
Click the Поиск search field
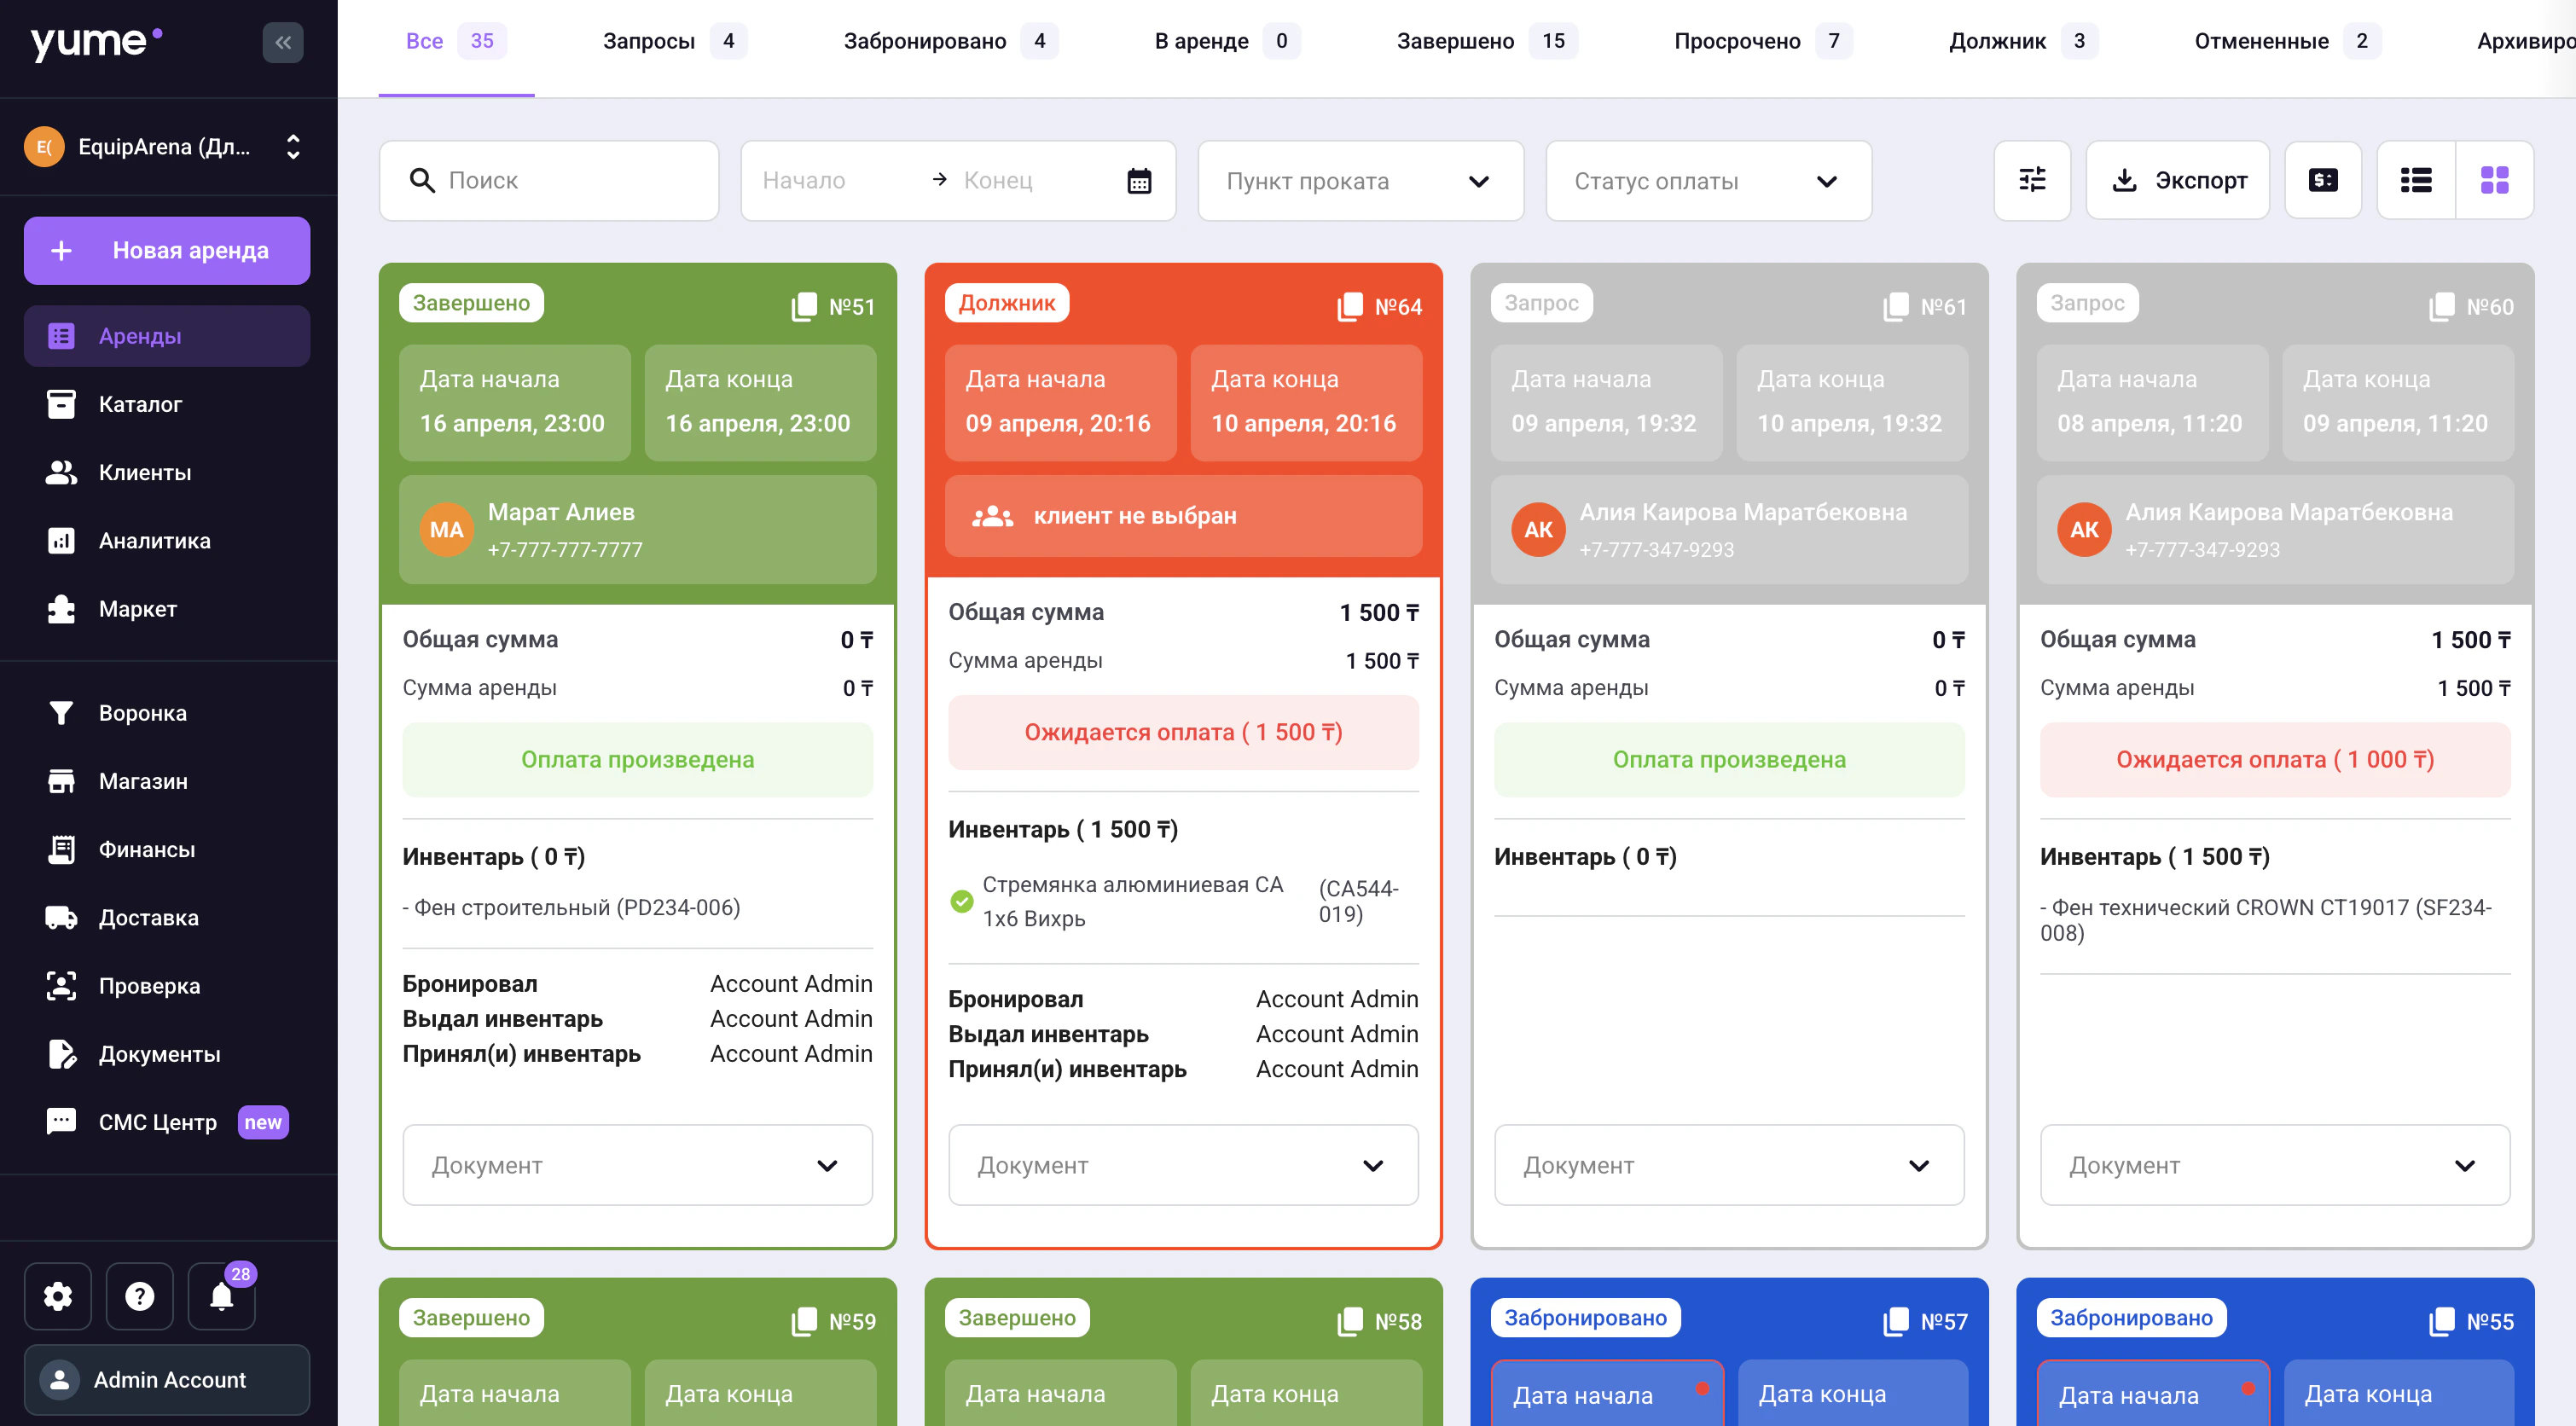tap(550, 180)
